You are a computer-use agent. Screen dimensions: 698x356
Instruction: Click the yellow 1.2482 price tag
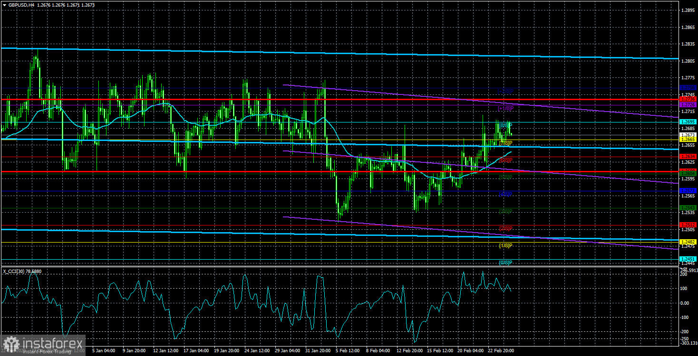click(x=688, y=242)
